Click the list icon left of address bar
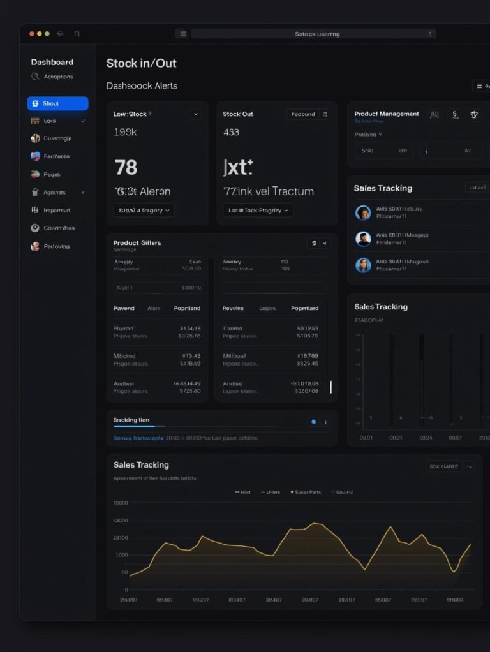The width and height of the screenshot is (490, 652). [x=183, y=34]
